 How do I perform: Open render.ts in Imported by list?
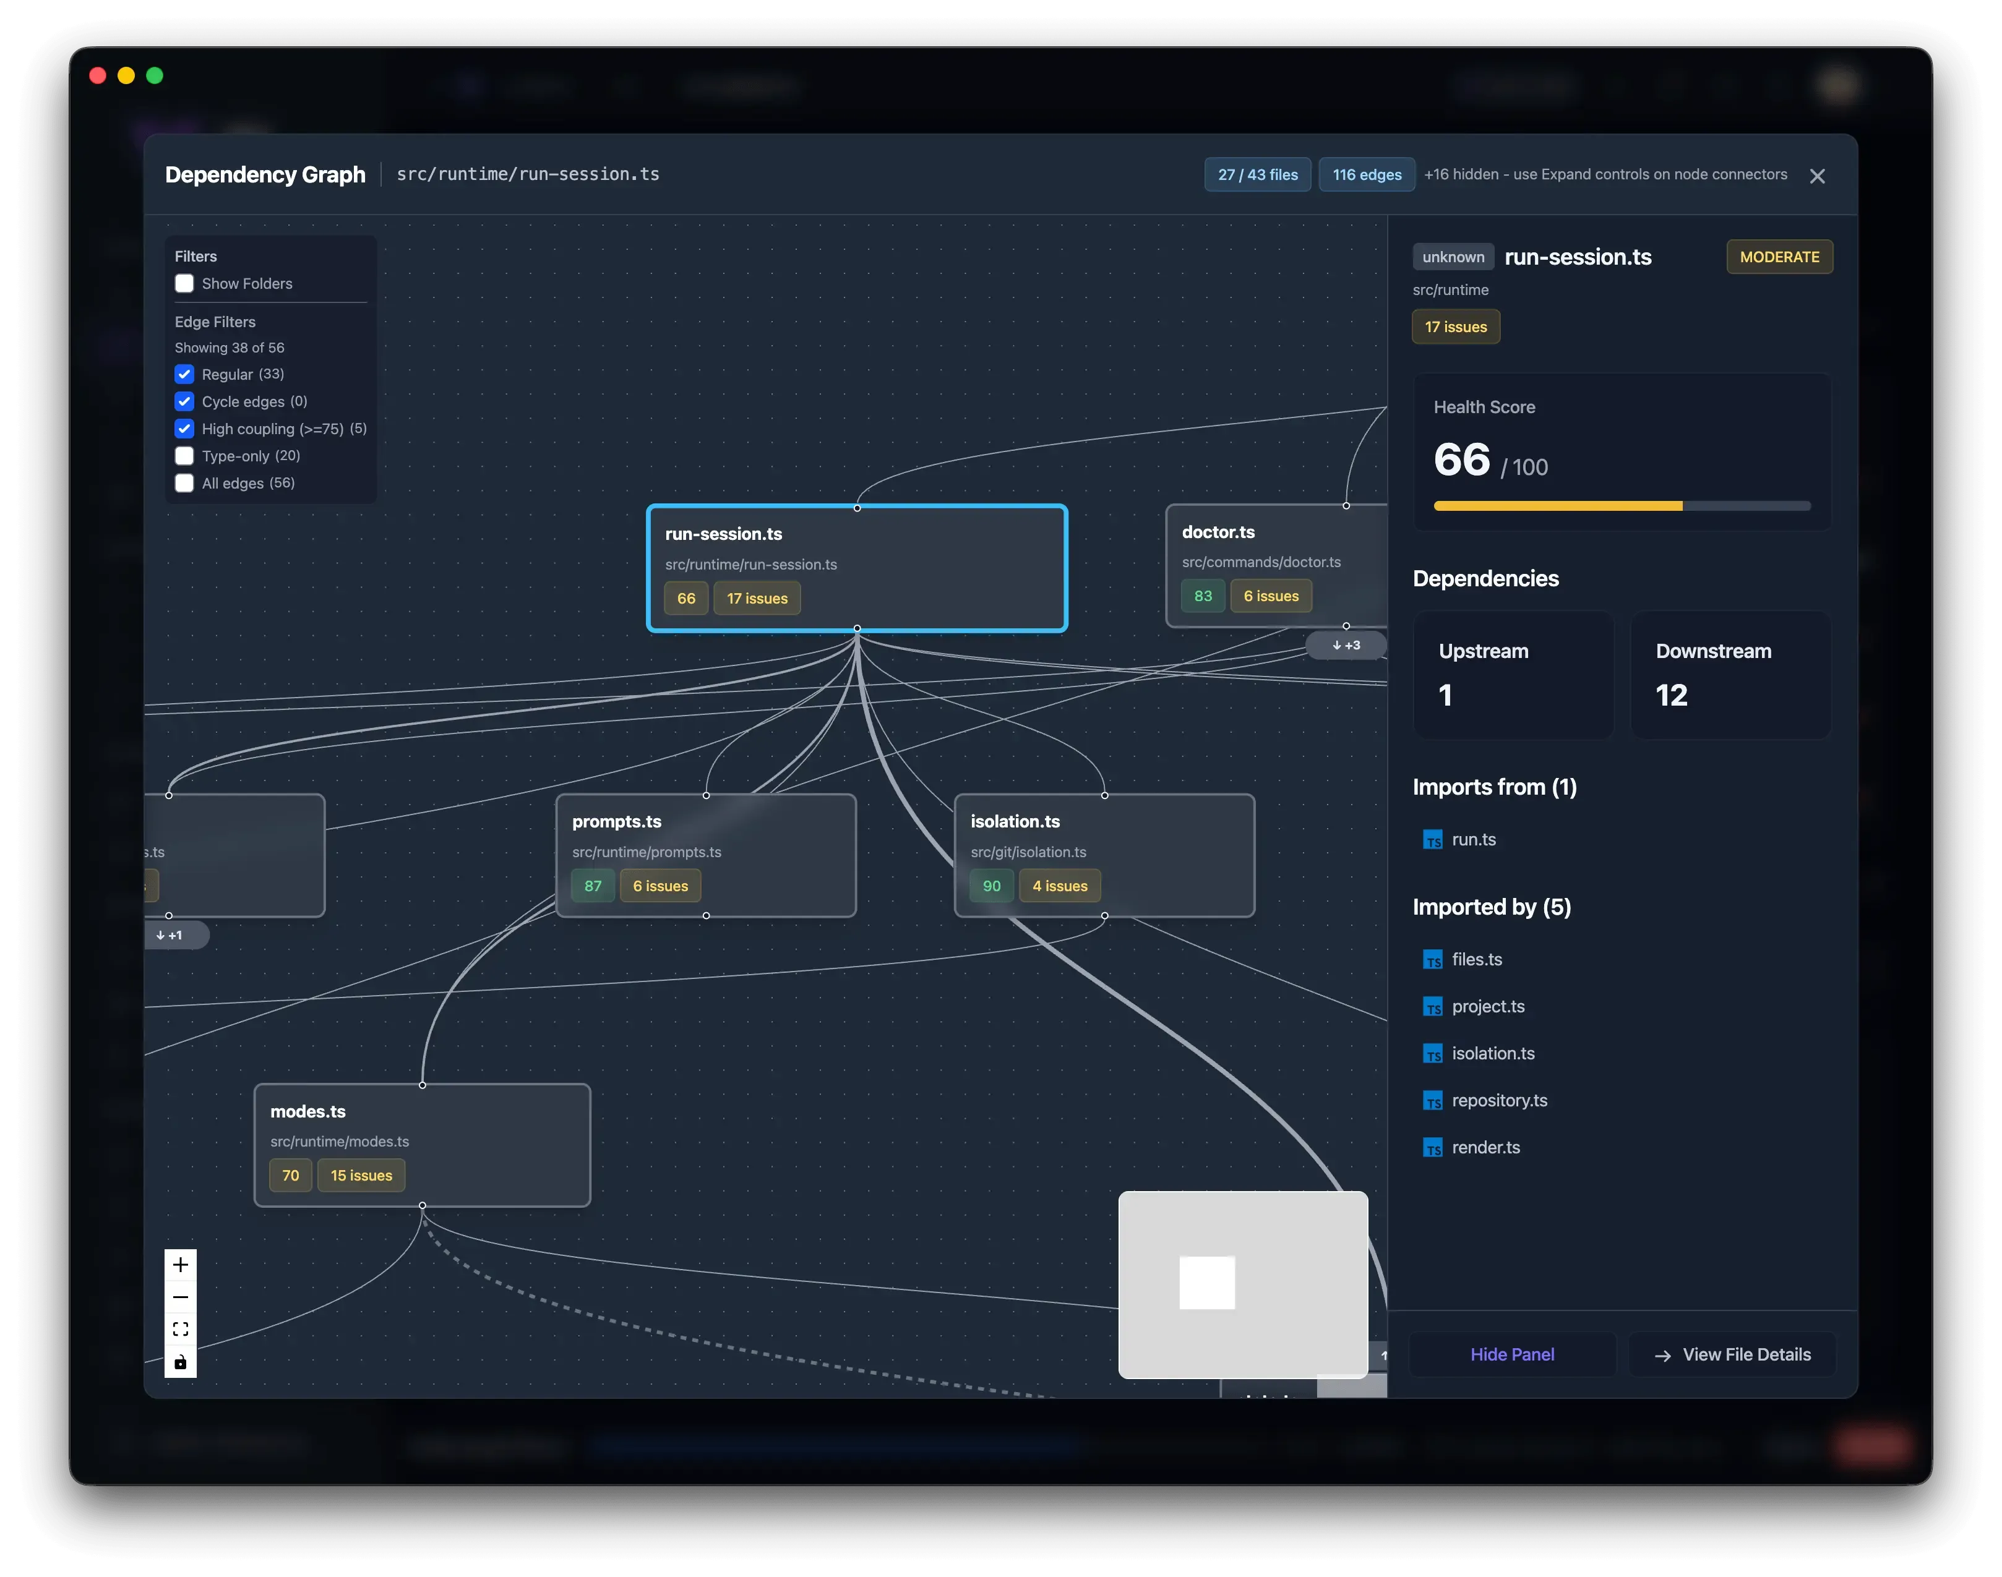pos(1486,1148)
